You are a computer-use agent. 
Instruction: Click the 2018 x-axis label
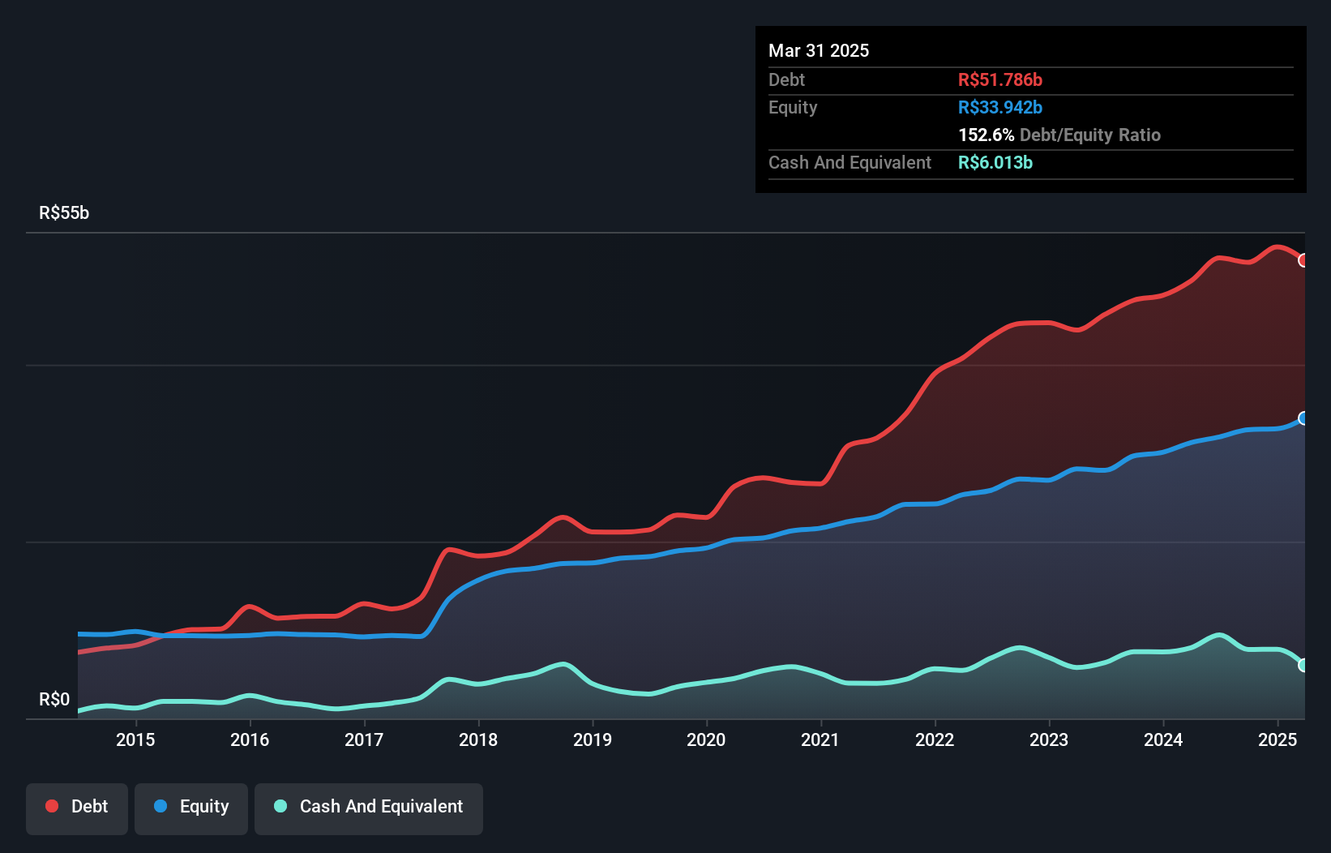[x=478, y=739]
